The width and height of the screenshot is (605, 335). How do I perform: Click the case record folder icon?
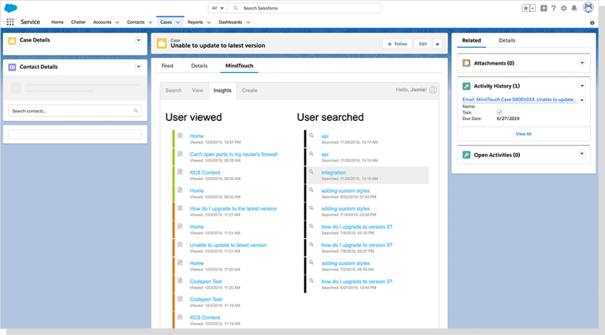162,43
